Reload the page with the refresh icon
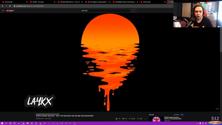222x125 pixels. pyautogui.click(x=10, y=6)
